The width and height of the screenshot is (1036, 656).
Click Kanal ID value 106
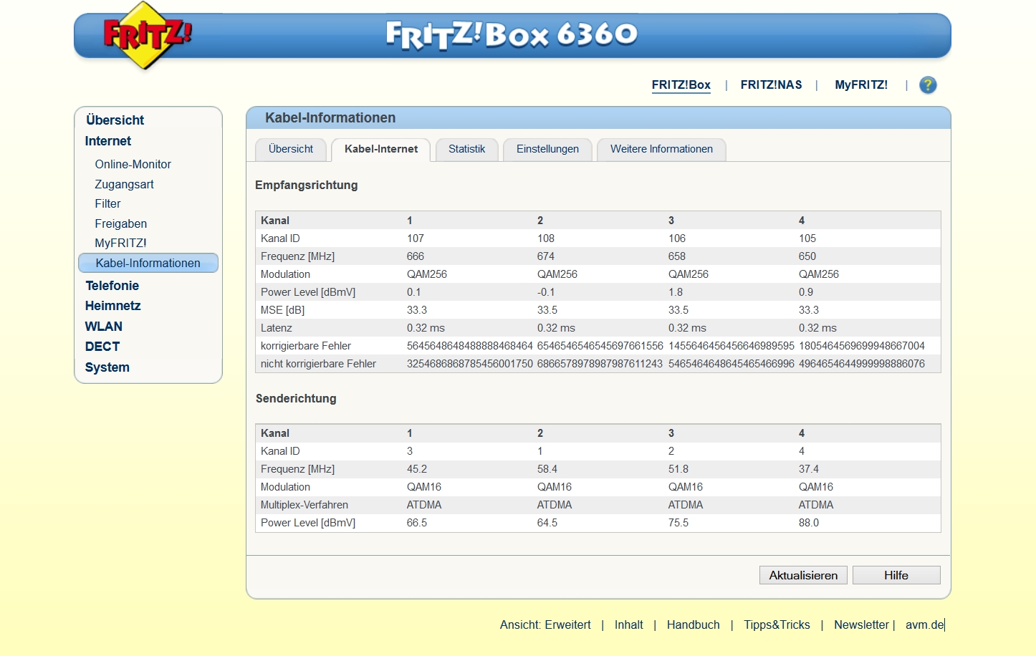point(677,238)
